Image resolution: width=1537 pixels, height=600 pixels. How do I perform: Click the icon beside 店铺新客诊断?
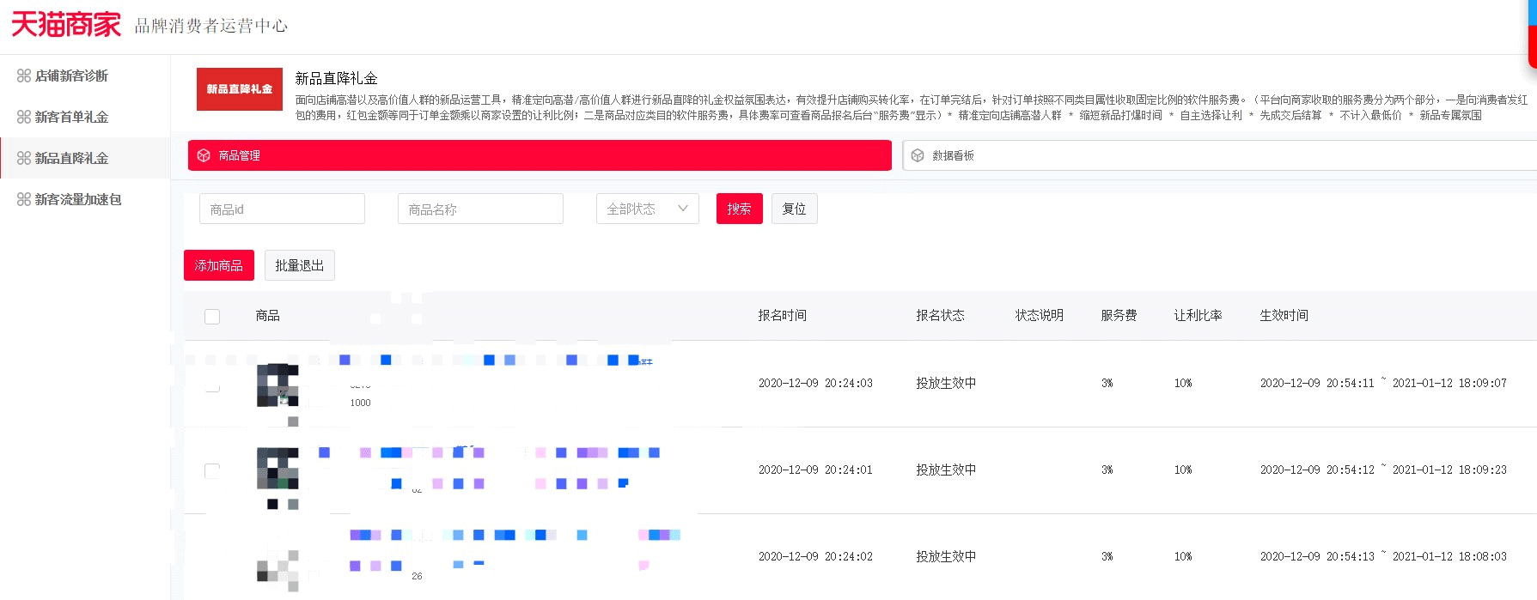[24, 76]
